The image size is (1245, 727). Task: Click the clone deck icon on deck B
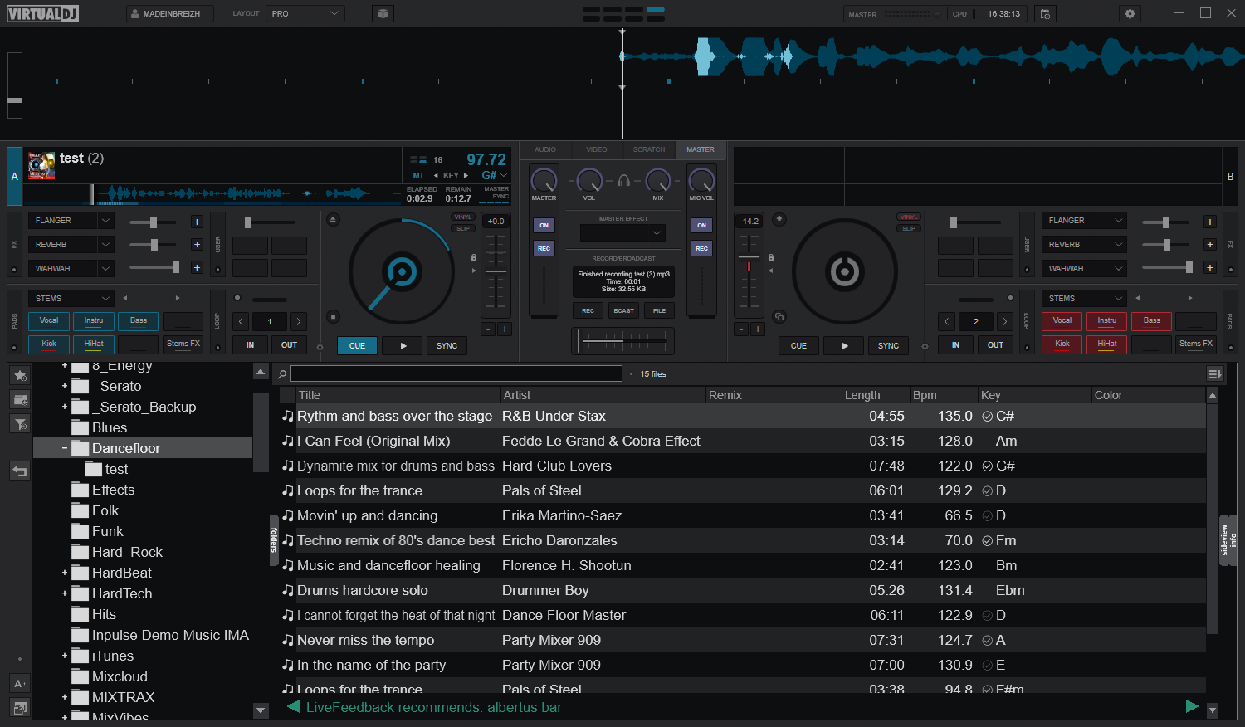[x=779, y=316]
